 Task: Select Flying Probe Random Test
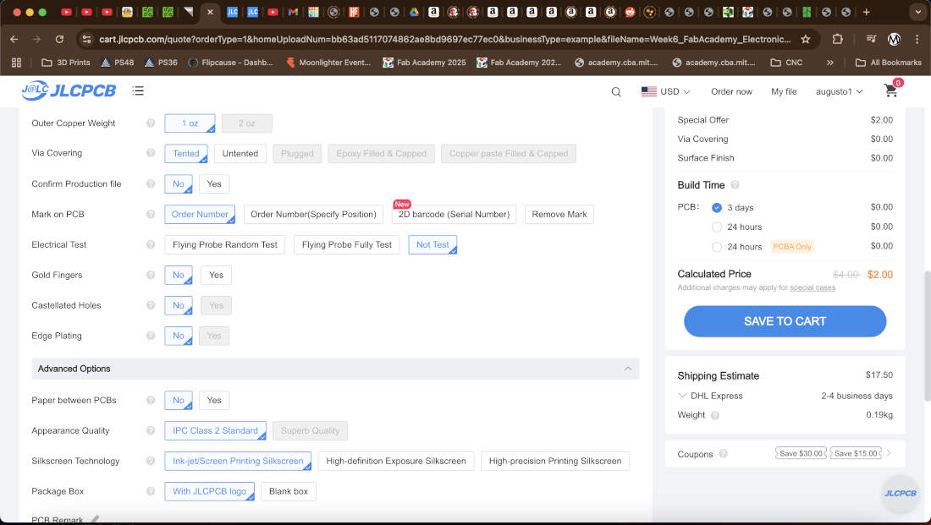click(x=225, y=244)
